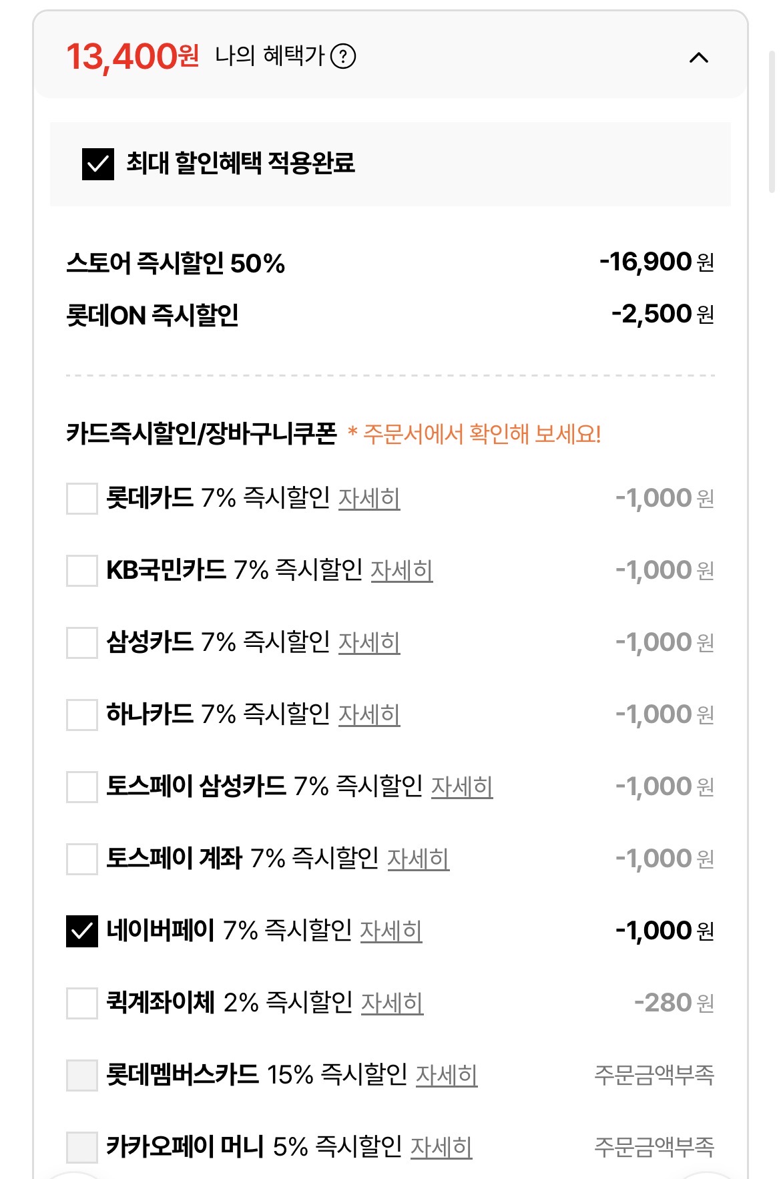Tick the 토스페이 삼성카드 discount checkbox

82,787
